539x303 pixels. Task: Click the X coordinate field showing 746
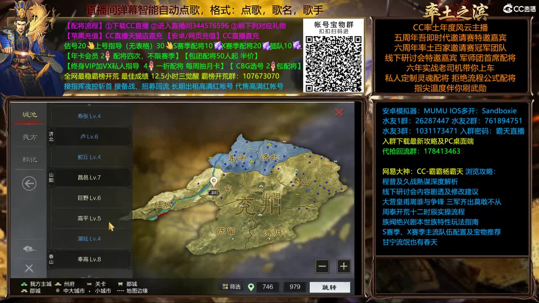(x=268, y=287)
